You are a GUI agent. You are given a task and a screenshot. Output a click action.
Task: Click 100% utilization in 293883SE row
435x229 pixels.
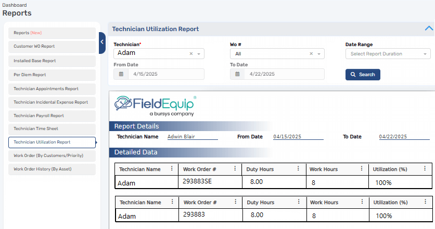tap(383, 183)
